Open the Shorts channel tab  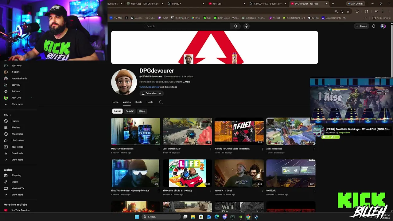pyautogui.click(x=138, y=102)
